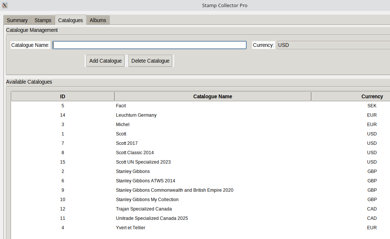390x239 pixels.
Task: Pick Stanley Gibbons ATWS 2014 entry
Action: (x=146, y=181)
